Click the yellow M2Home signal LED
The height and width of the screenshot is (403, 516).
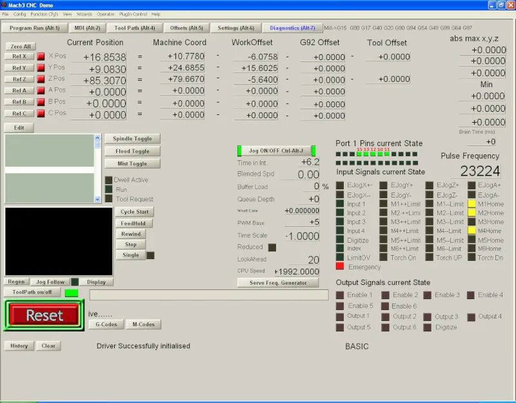pyautogui.click(x=471, y=213)
